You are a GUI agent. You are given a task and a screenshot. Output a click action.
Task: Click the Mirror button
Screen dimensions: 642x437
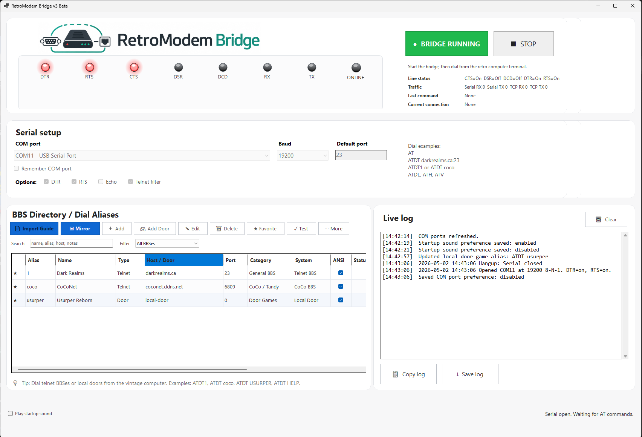tap(80, 228)
